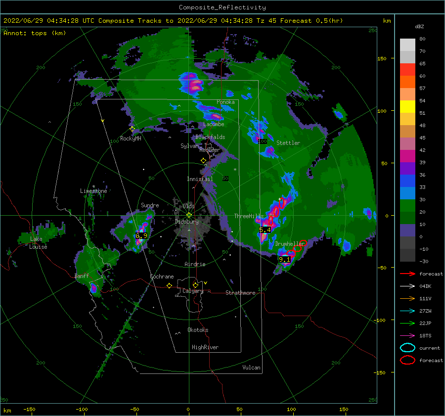The width and height of the screenshot is (445, 416).
Task: Click the cyan current ellipse legend icon
Action: [407, 348]
